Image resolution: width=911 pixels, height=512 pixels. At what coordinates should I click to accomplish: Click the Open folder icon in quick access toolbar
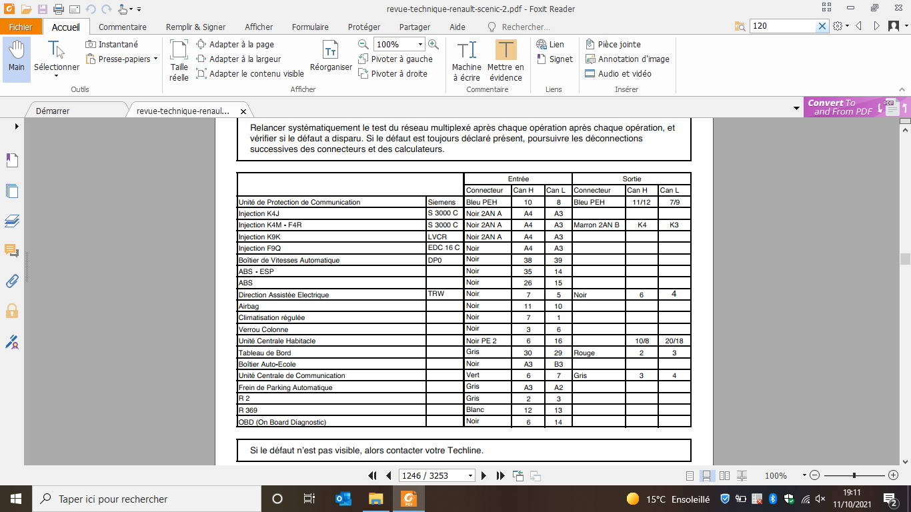point(27,9)
